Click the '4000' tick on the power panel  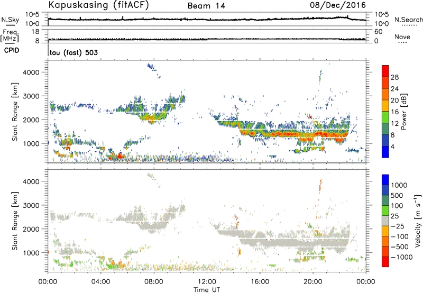(x=31, y=72)
